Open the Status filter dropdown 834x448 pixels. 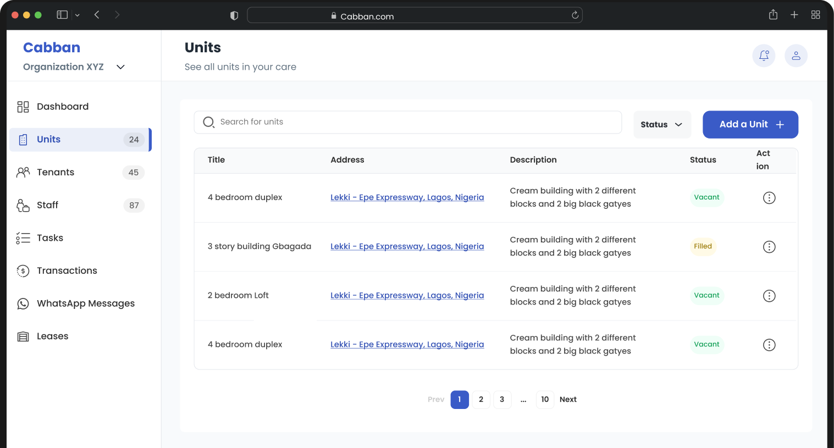pos(662,124)
